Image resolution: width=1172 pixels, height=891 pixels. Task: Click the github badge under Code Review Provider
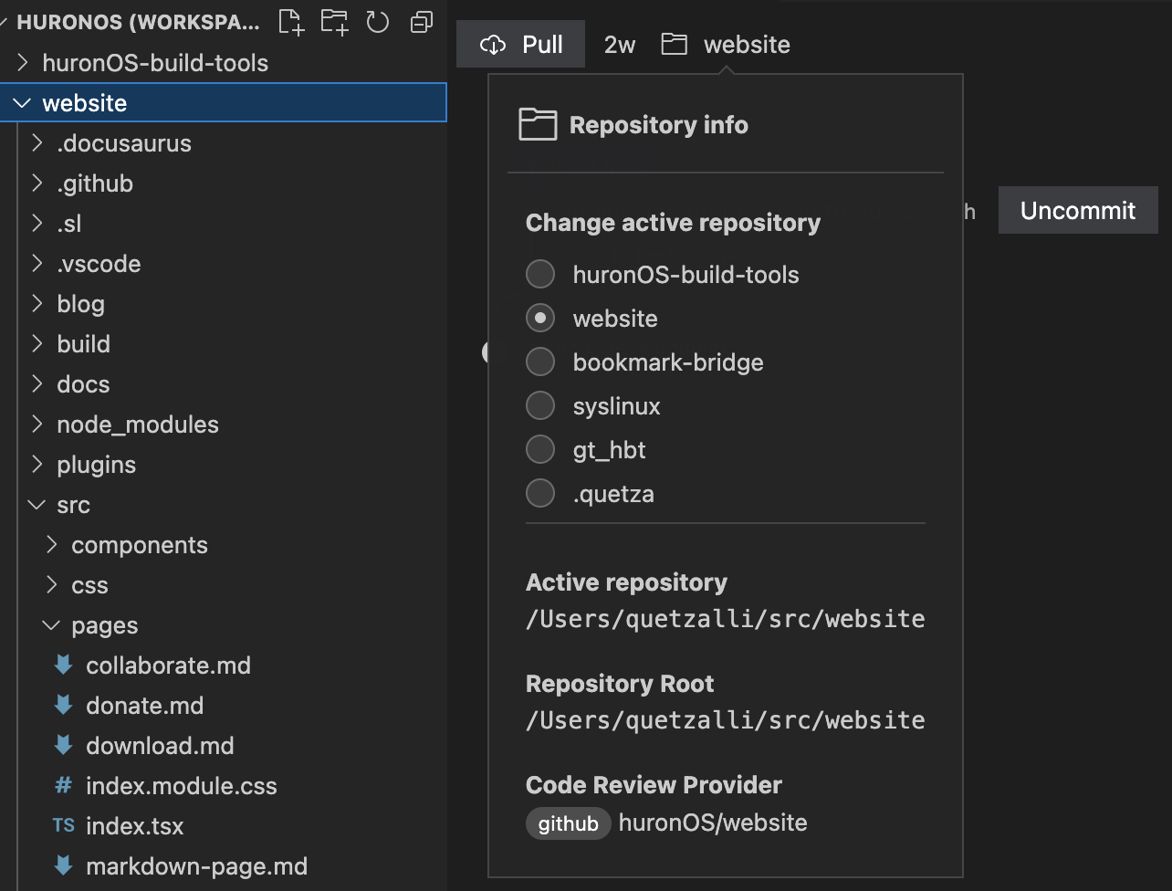click(x=568, y=823)
